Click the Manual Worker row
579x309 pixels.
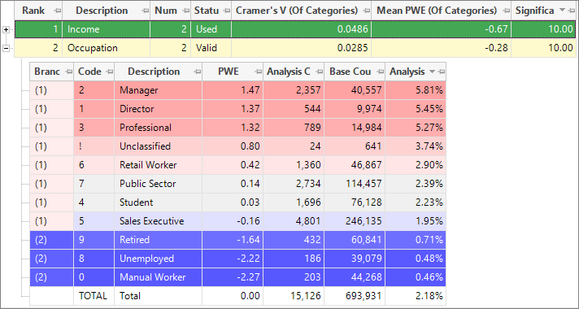pyautogui.click(x=237, y=277)
